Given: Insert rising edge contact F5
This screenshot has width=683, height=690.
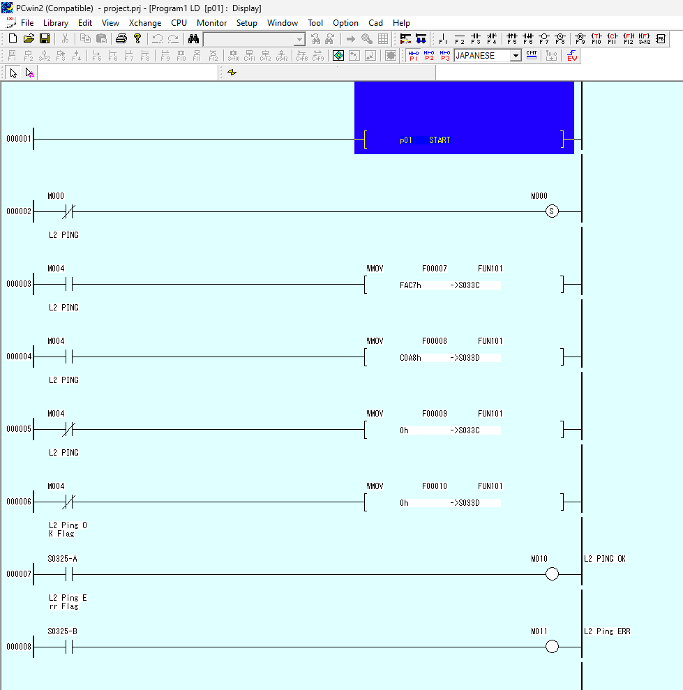Looking at the screenshot, I should coord(512,39).
